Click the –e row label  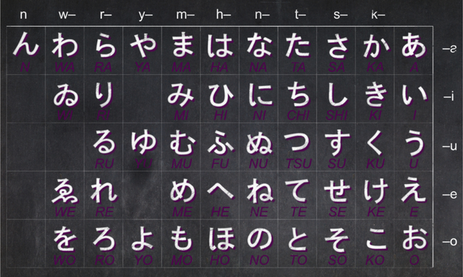(x=450, y=194)
